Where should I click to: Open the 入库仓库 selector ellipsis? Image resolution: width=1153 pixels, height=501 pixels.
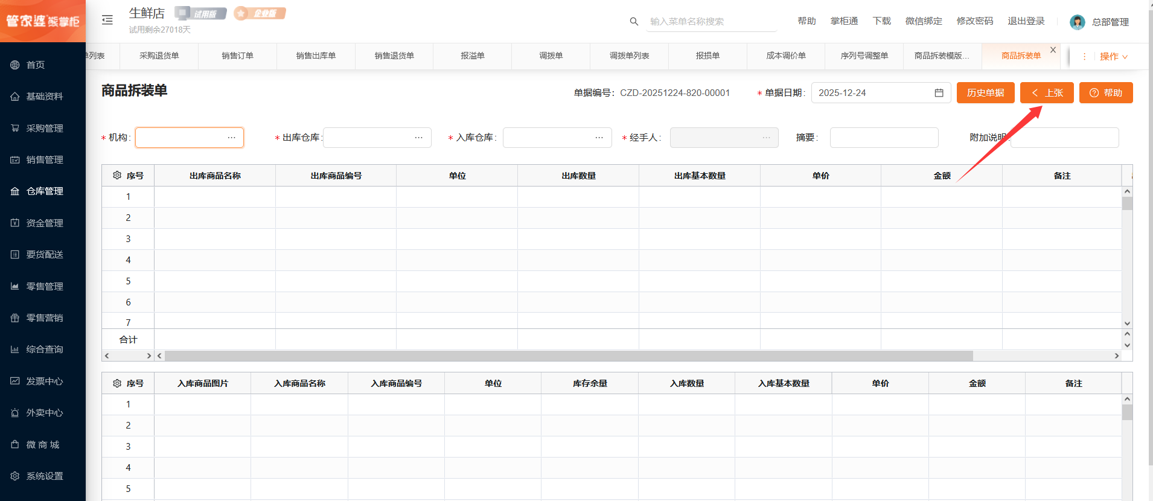pyautogui.click(x=599, y=138)
